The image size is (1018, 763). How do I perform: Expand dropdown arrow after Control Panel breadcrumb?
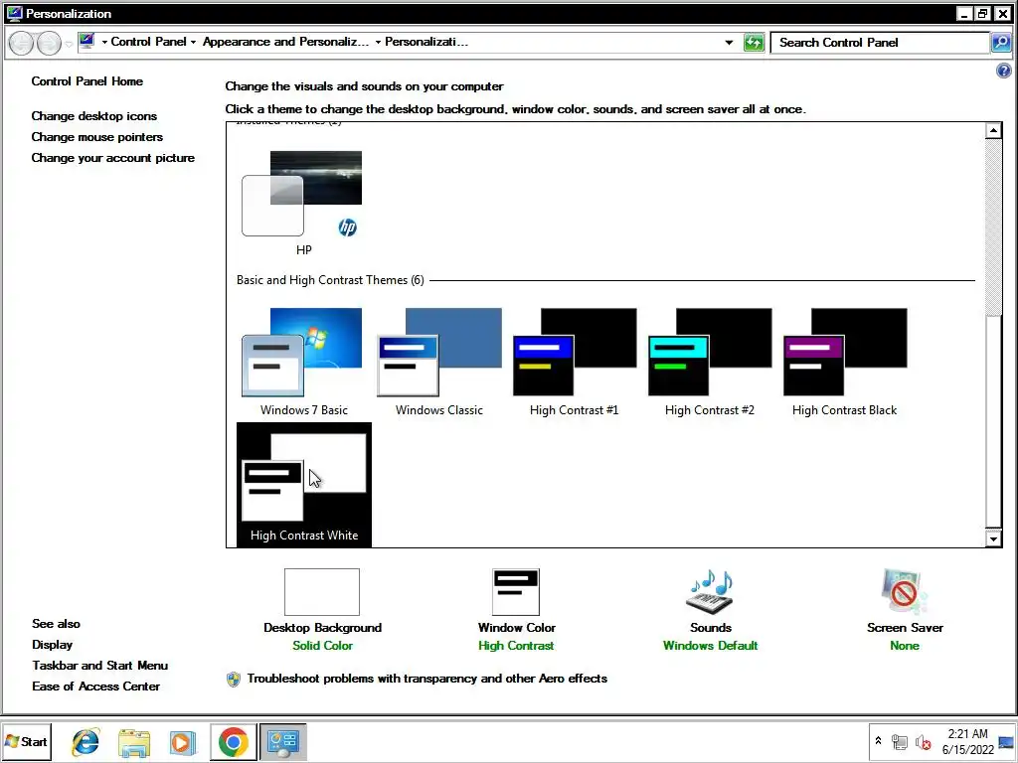pos(193,42)
